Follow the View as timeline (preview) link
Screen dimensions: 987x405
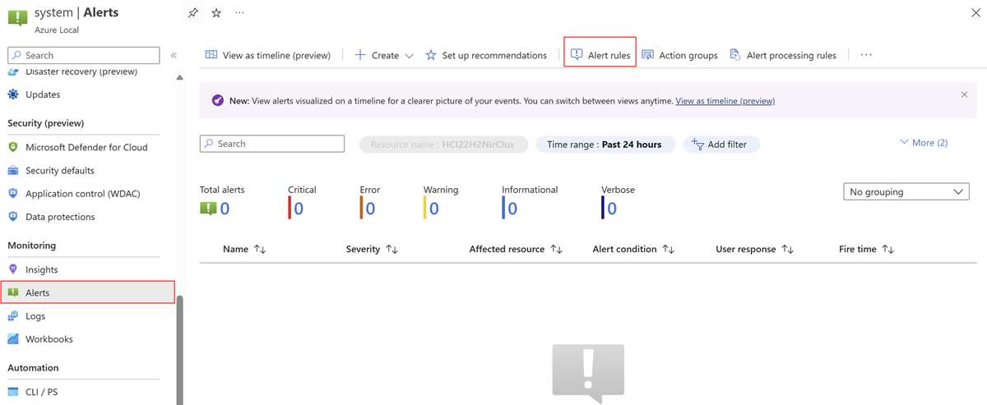725,101
